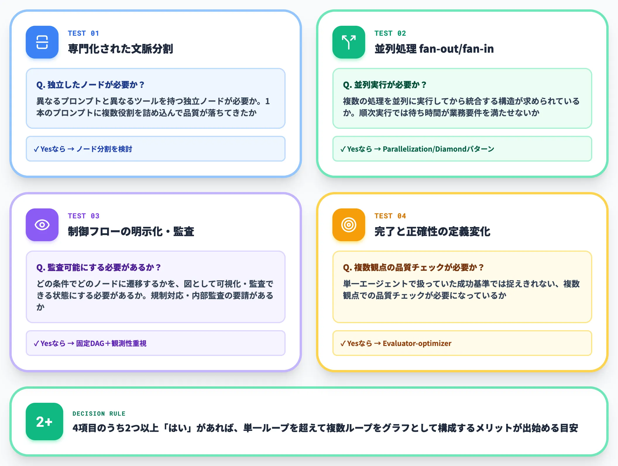Image resolution: width=618 pixels, height=466 pixels.
Task: Click the heading 並列処理 fan-out/fan-in
Action: [x=434, y=49]
